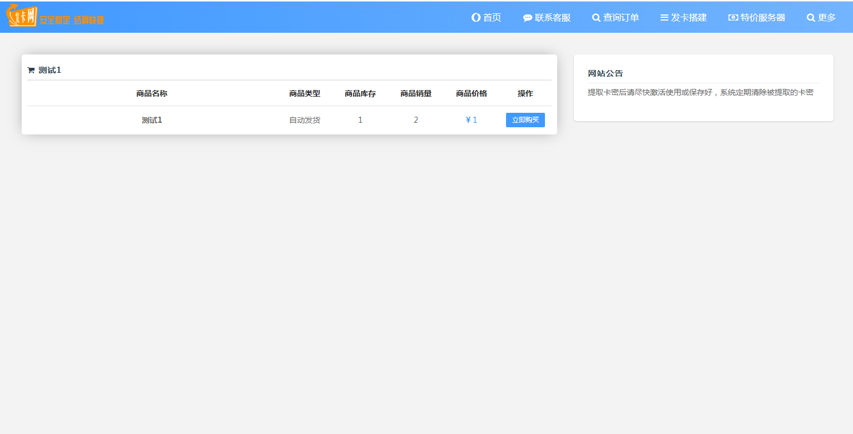Click the circle icon beside 首页
The width and height of the screenshot is (853, 434).
tap(475, 17)
